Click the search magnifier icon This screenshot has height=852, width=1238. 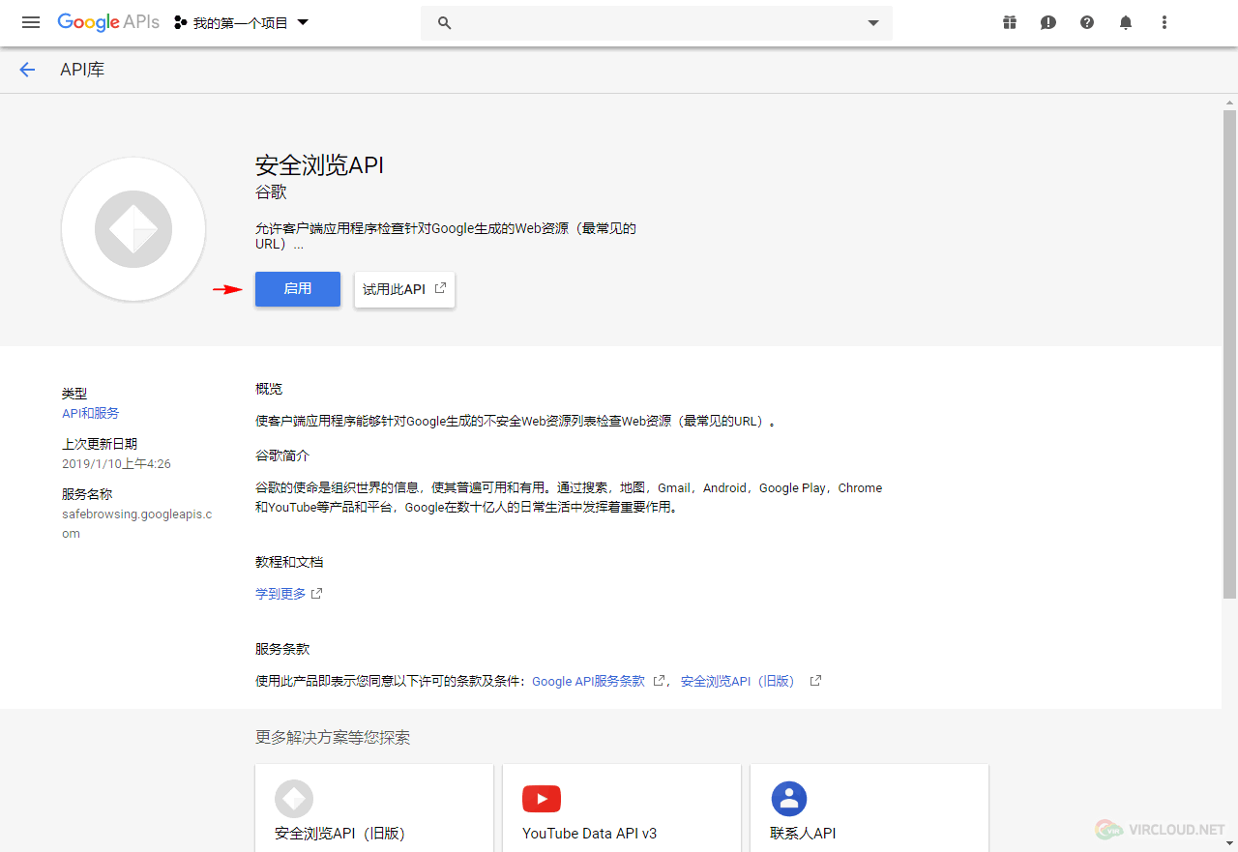445,23
